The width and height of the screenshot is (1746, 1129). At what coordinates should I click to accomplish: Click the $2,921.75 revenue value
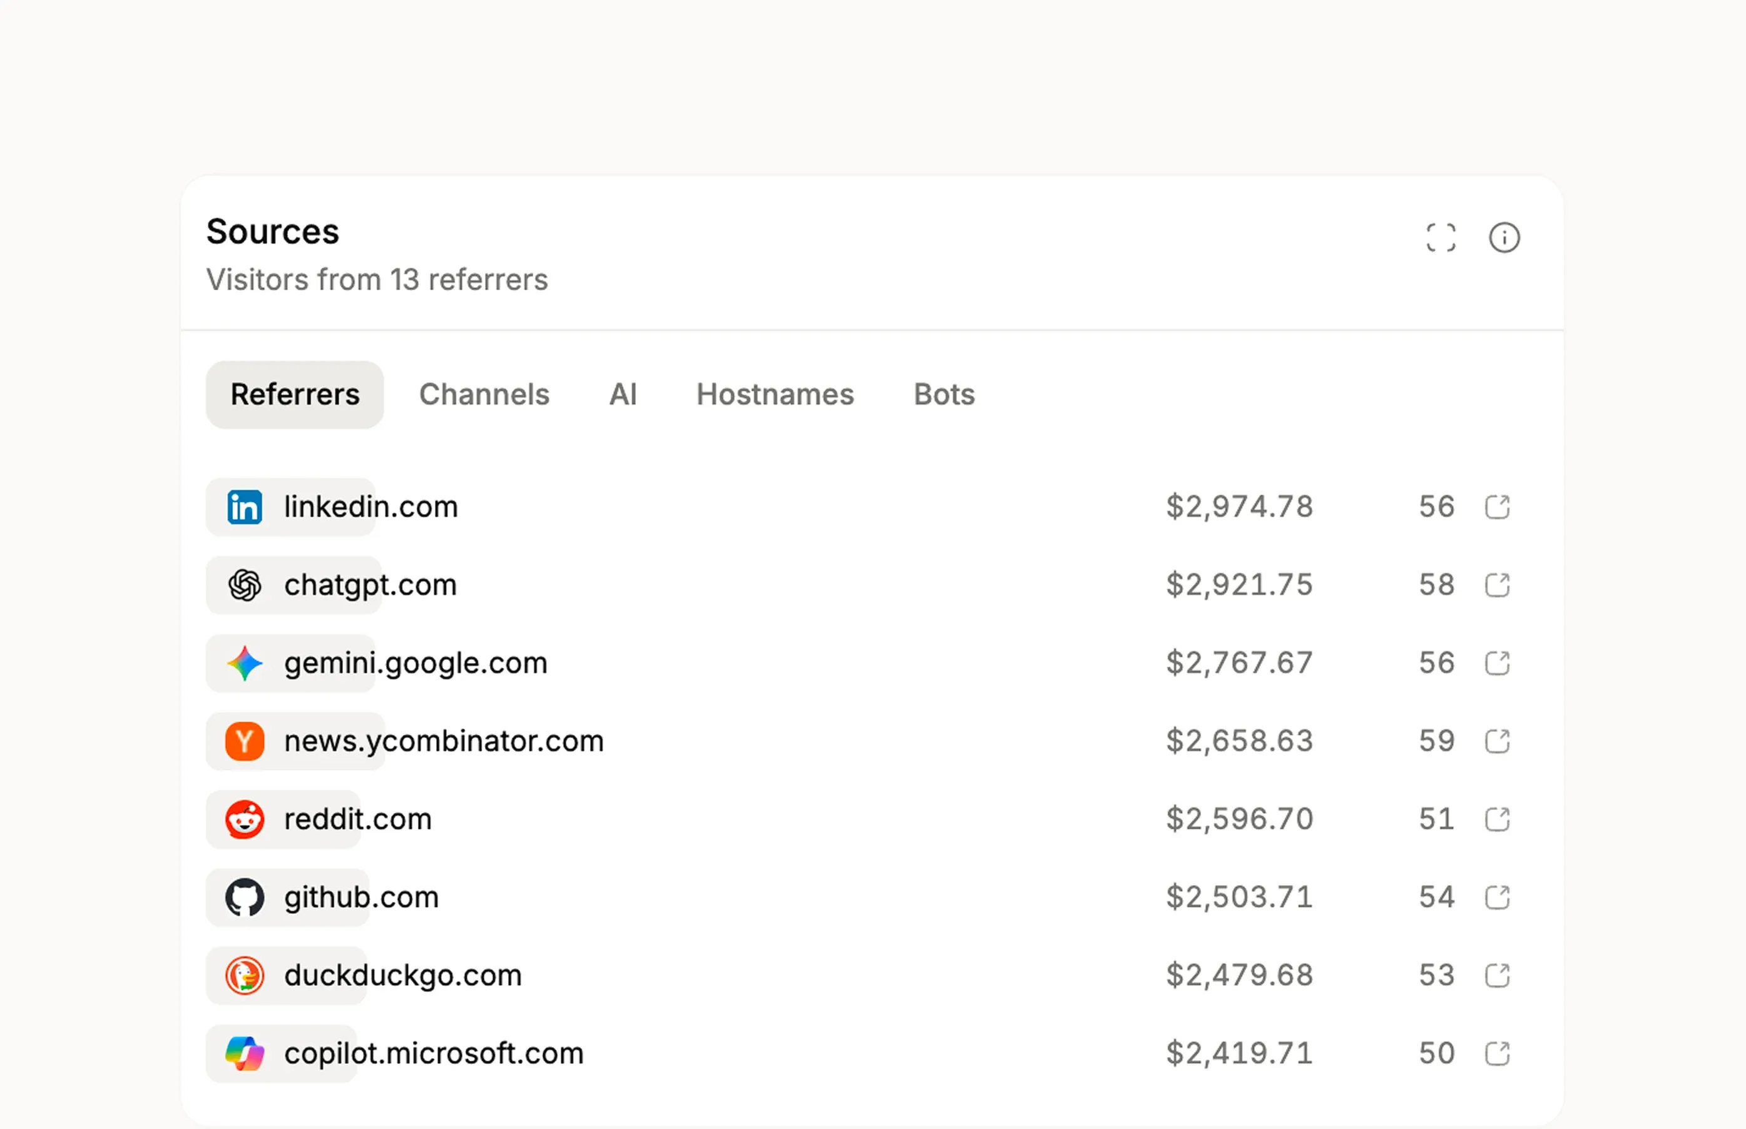click(x=1239, y=585)
